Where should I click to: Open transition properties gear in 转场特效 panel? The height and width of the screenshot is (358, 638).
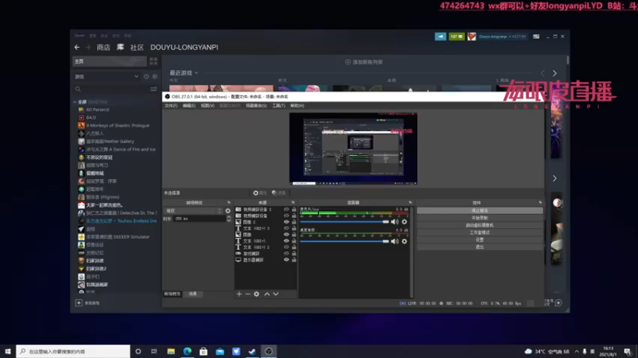pyautogui.click(x=228, y=211)
